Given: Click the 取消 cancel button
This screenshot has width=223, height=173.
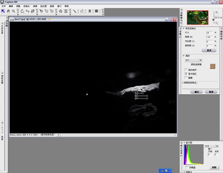Looking at the screenshot, I should coord(211,92).
